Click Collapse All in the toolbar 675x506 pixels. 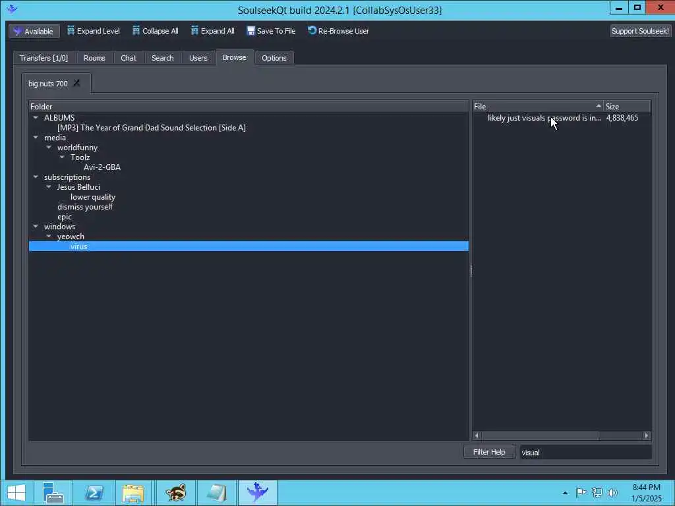click(x=156, y=31)
